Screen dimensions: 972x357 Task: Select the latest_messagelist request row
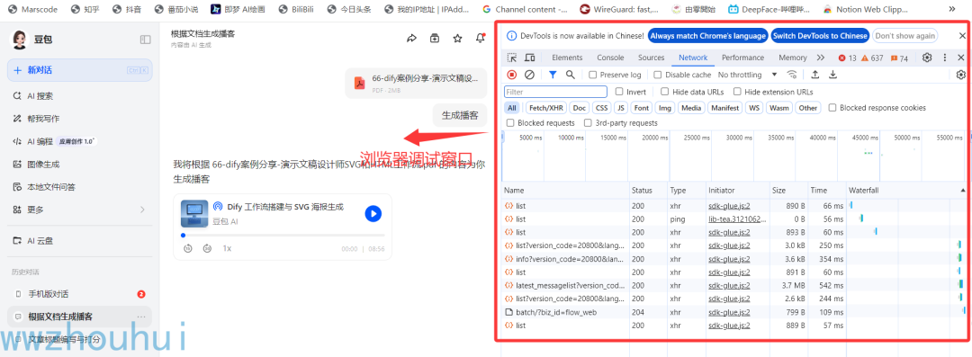tap(735, 285)
